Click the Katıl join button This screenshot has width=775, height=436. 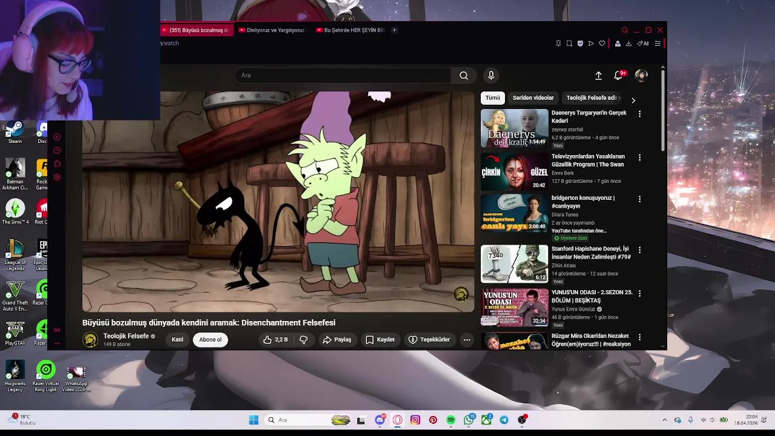[177, 340]
